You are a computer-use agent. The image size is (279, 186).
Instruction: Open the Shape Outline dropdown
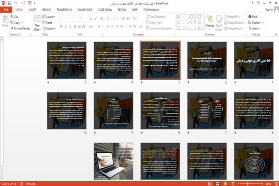pos(234,22)
